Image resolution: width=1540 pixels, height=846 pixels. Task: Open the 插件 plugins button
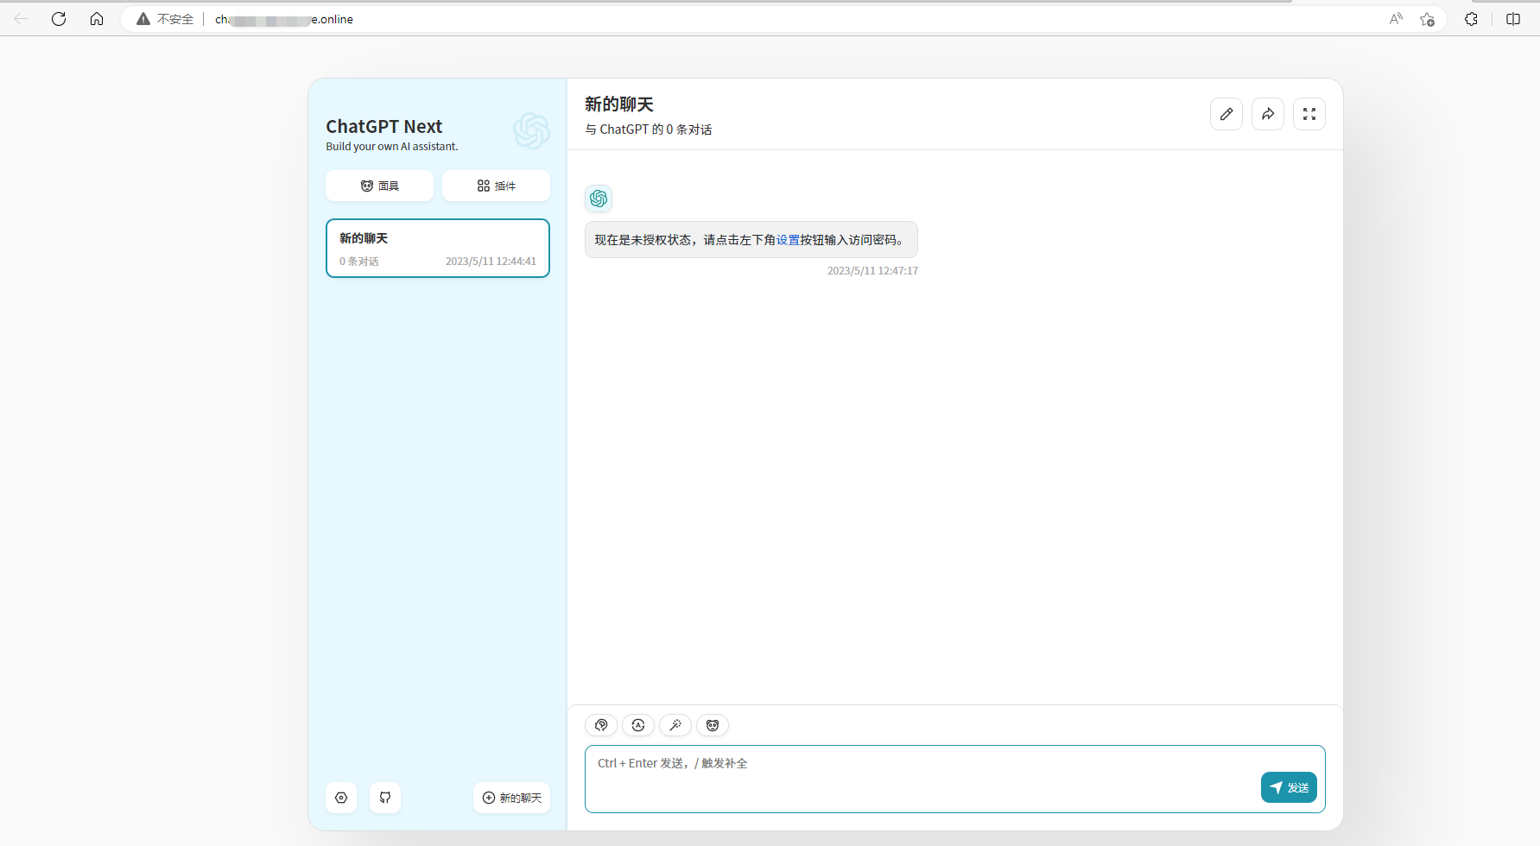coord(496,186)
